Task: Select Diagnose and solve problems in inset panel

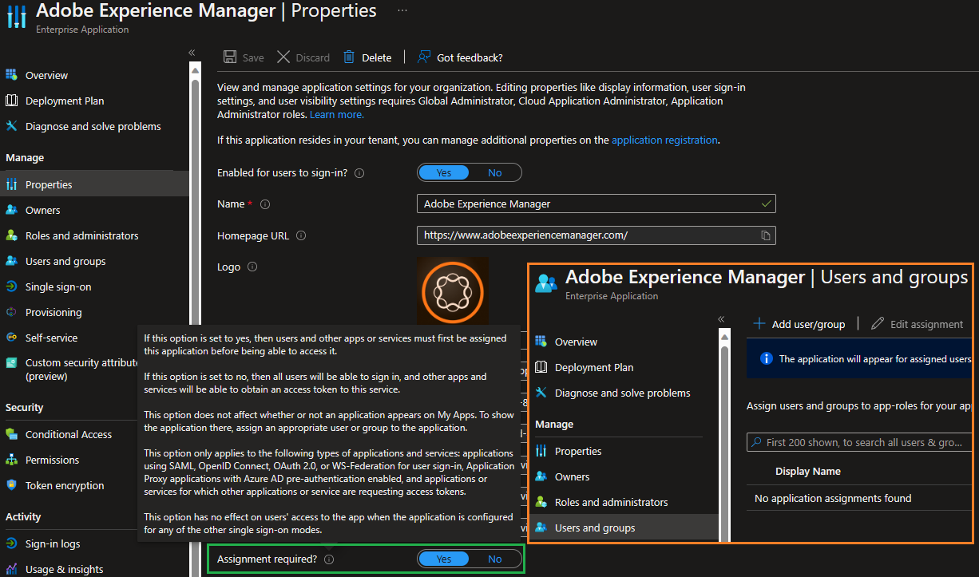Action: tap(624, 393)
